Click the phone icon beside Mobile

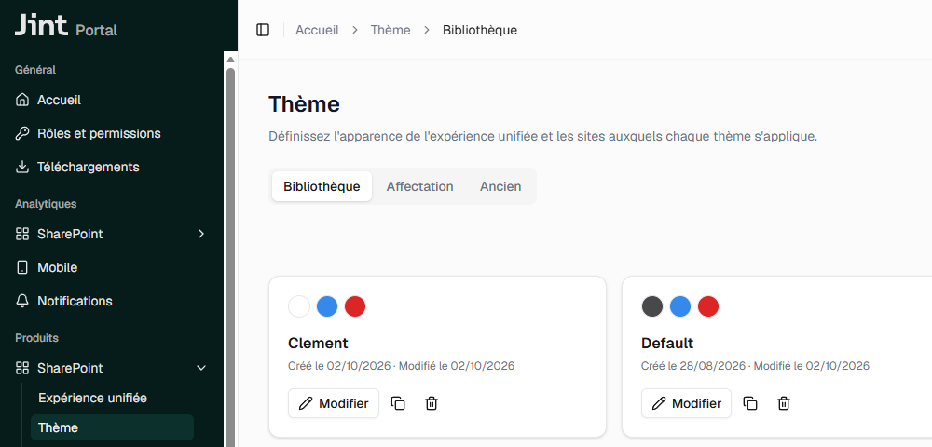tap(22, 267)
